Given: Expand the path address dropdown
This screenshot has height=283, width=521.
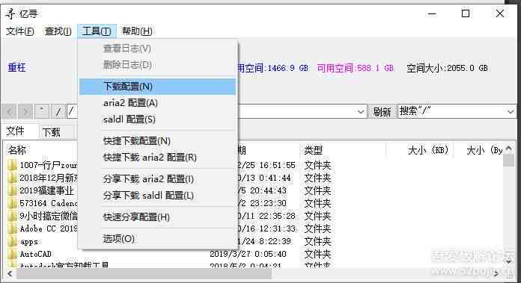Looking at the screenshot, I should 361,112.
